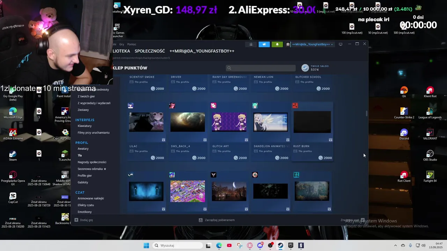Open Epic Games from the taskbar
This screenshot has height=251, width=447.
click(291, 245)
